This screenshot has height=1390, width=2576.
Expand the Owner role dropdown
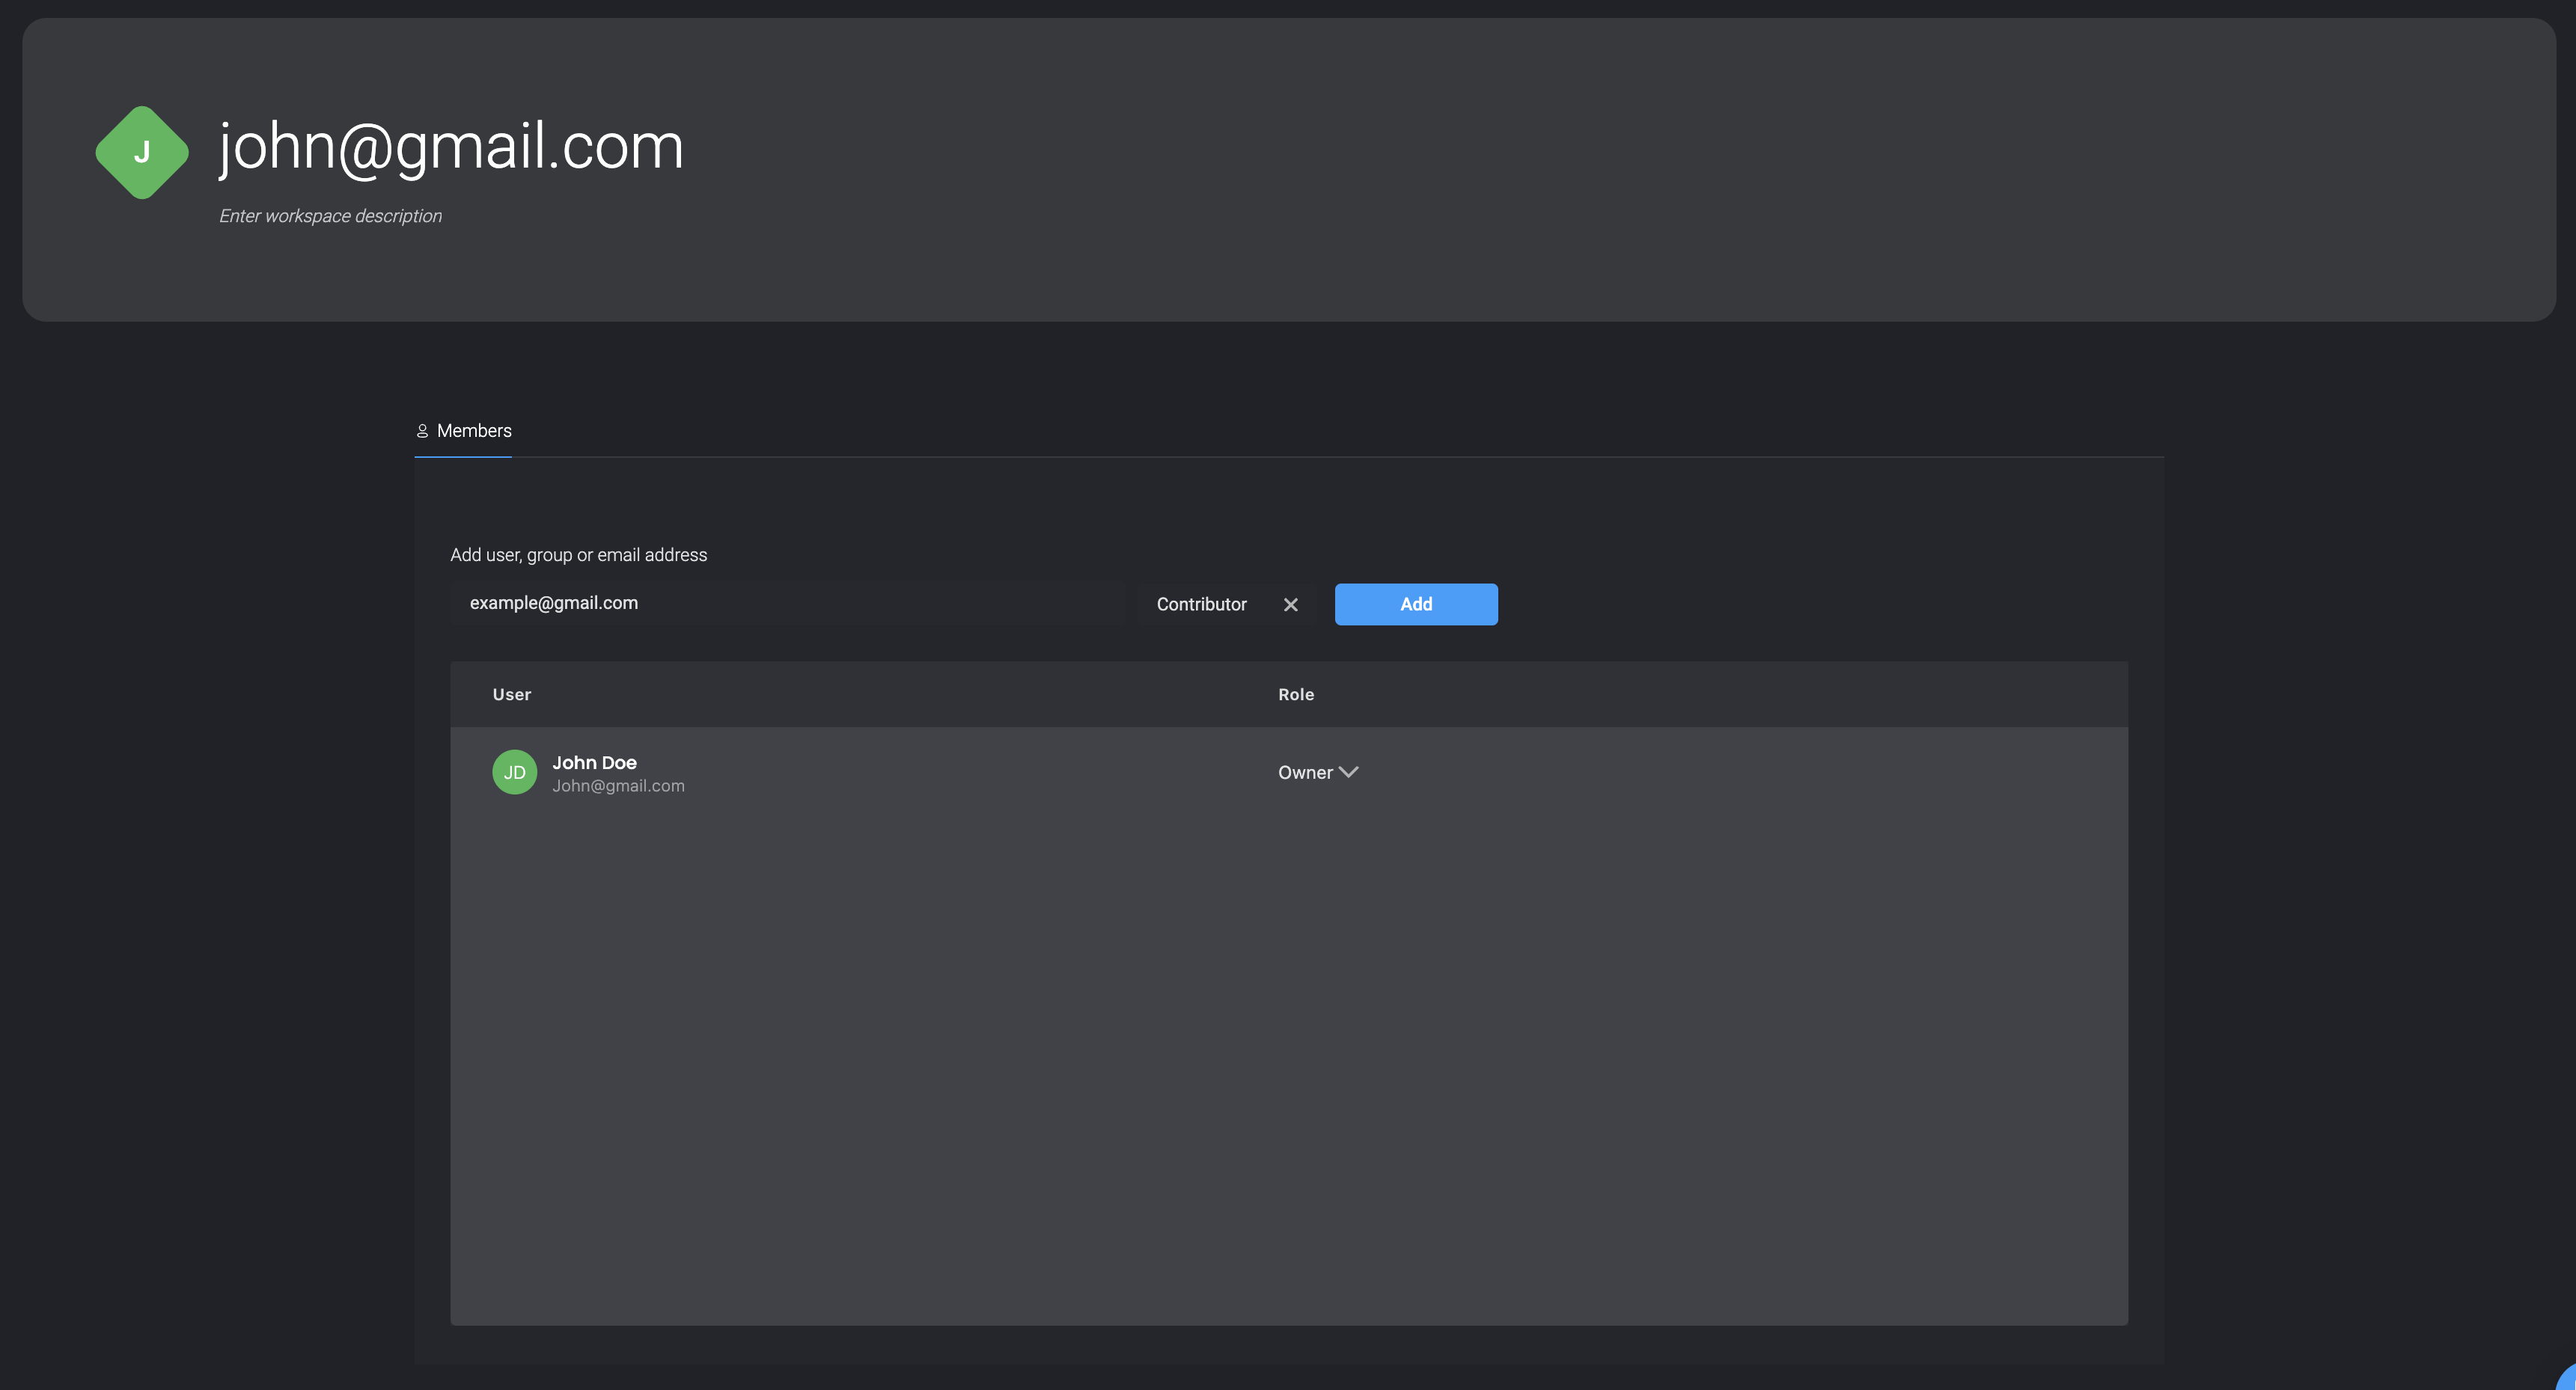pyautogui.click(x=1318, y=773)
